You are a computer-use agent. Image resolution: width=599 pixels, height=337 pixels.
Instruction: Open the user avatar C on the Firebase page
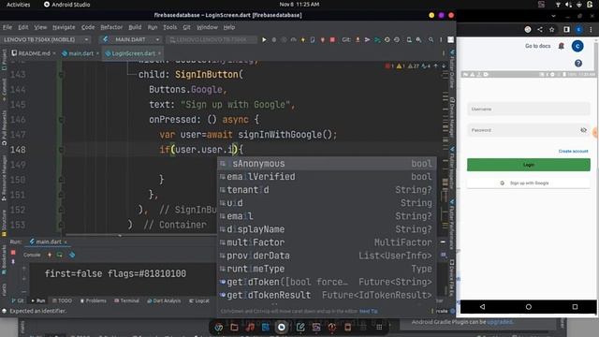(577, 46)
